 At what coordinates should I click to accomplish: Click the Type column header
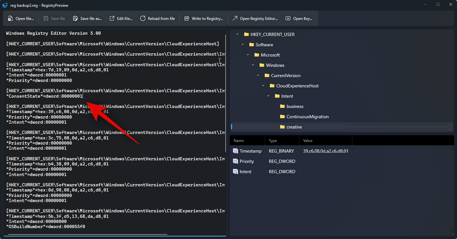tap(273, 141)
